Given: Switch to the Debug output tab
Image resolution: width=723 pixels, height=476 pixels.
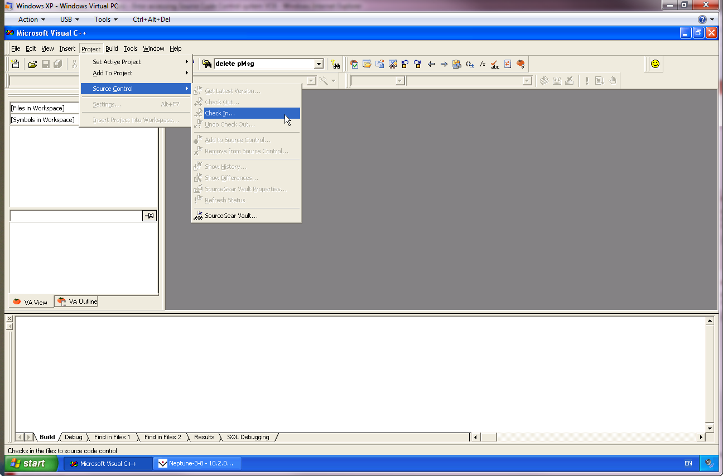Looking at the screenshot, I should [x=73, y=437].
